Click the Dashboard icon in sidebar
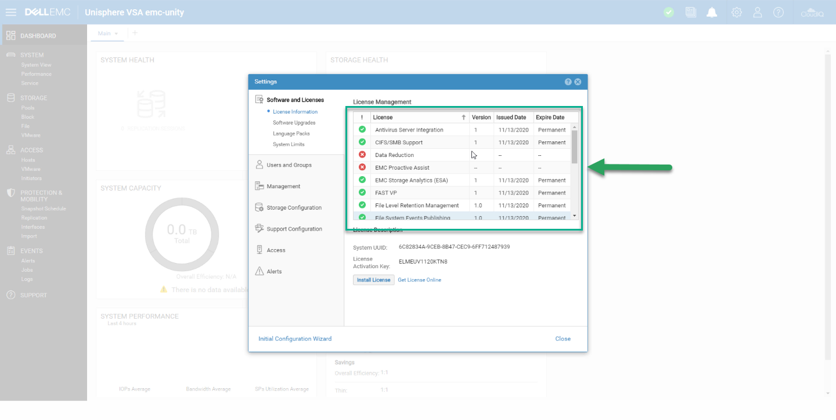The height and width of the screenshot is (420, 836). pos(10,35)
